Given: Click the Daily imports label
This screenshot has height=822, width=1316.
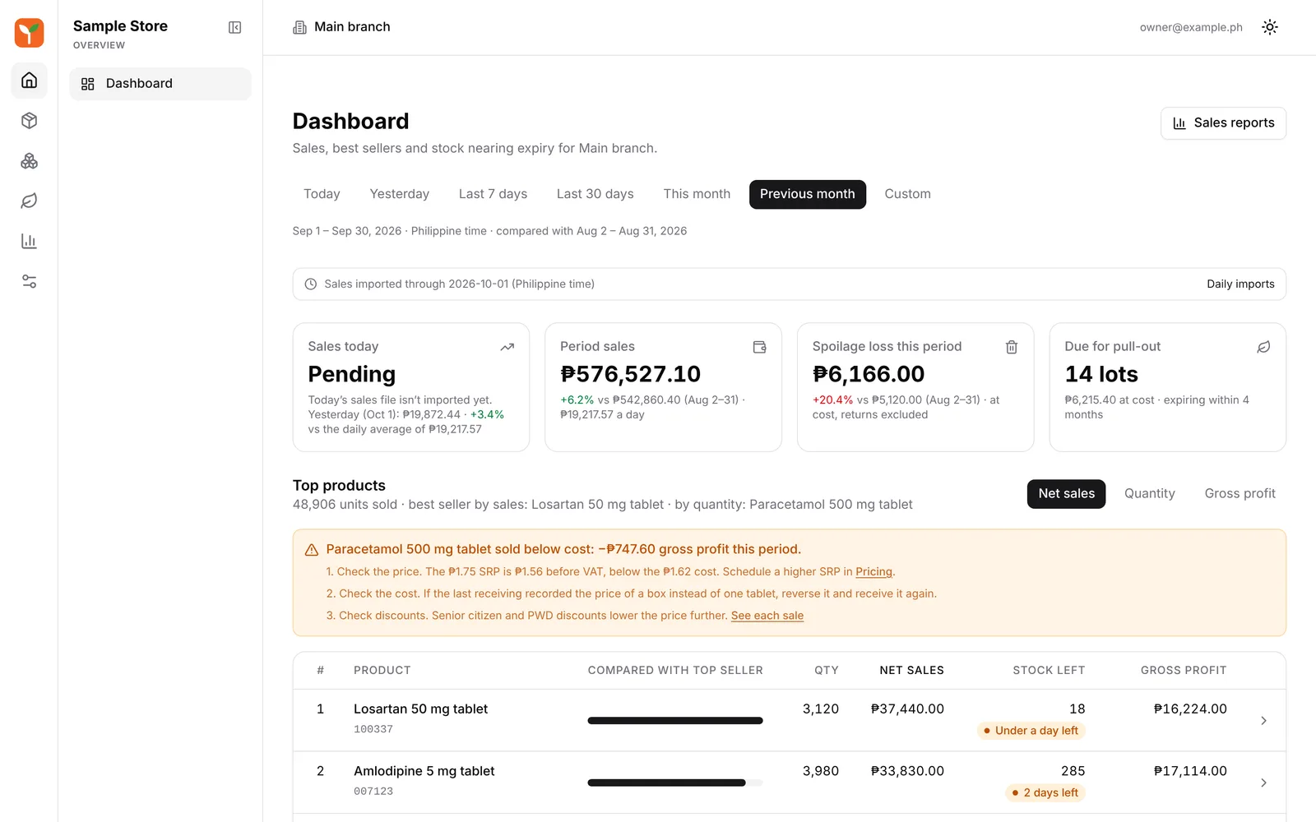Looking at the screenshot, I should coord(1240,284).
